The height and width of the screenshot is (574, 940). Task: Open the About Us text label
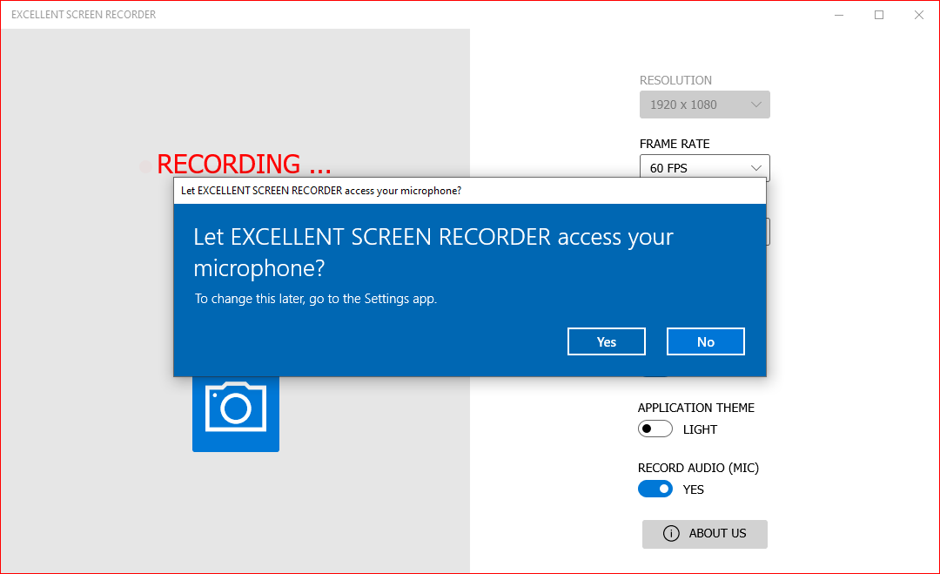click(x=717, y=534)
